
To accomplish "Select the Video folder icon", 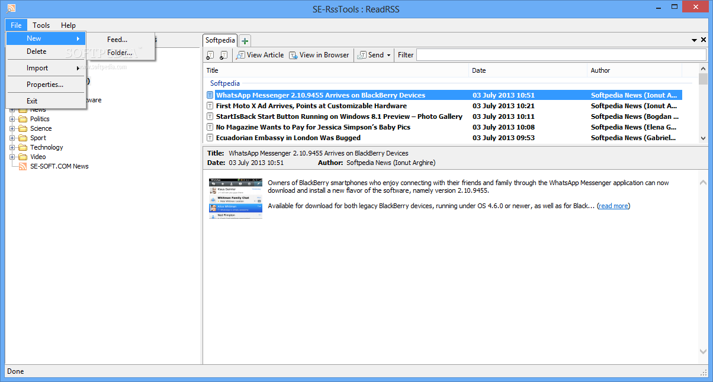I will [23, 157].
